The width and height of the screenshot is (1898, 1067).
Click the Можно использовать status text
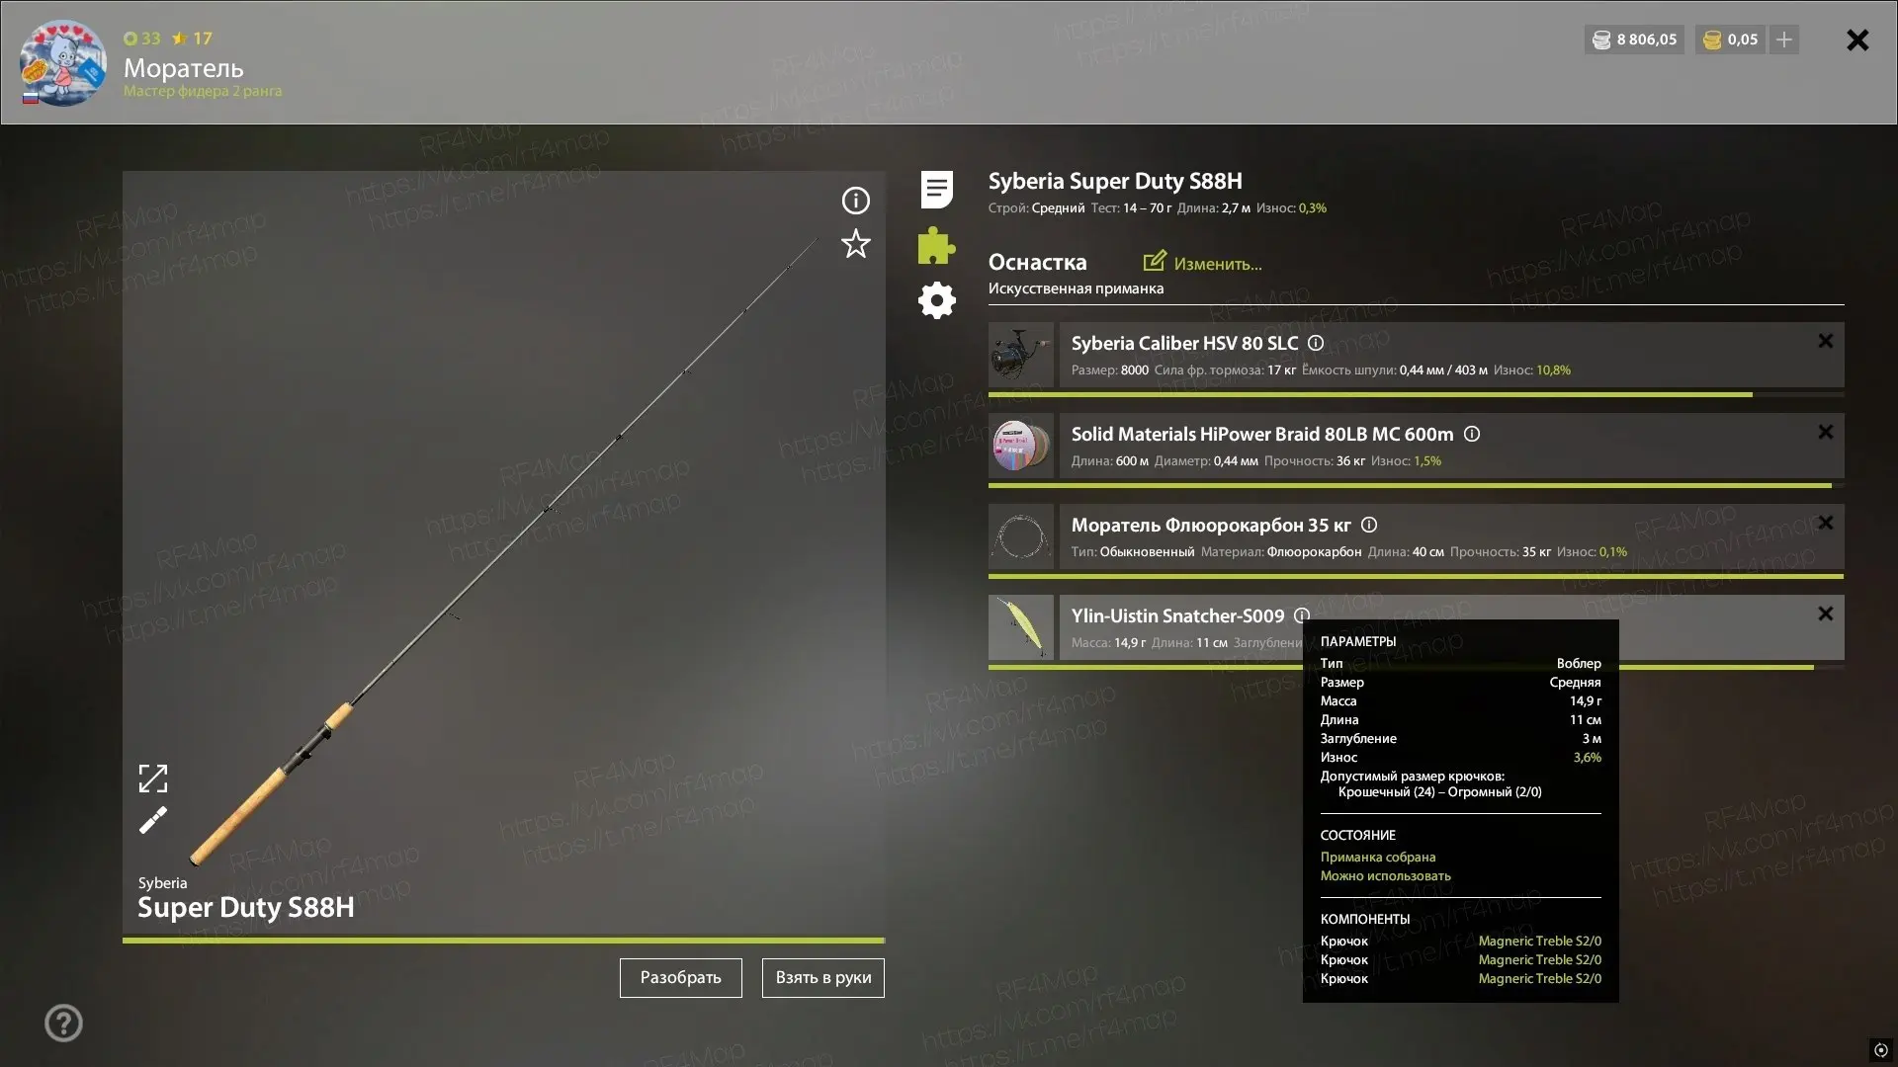1386,875
